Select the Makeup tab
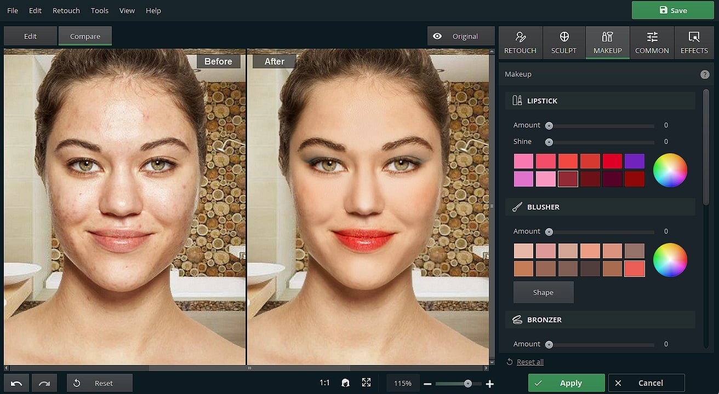 607,43
